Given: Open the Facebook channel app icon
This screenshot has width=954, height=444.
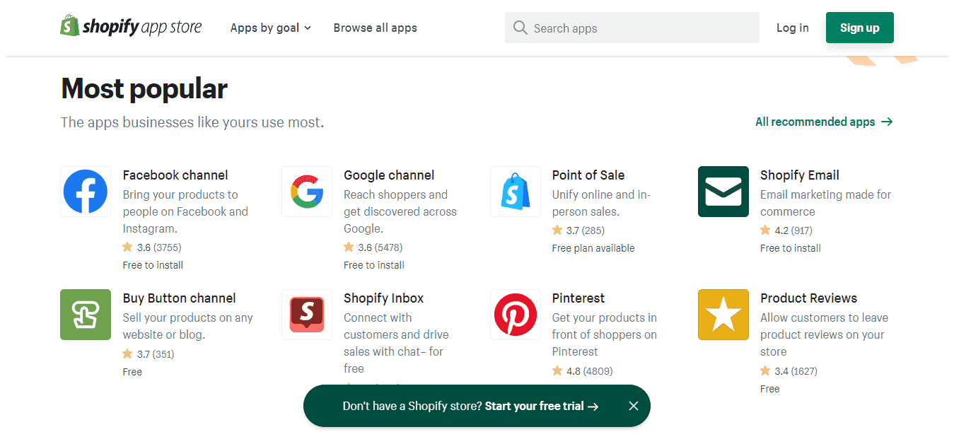Looking at the screenshot, I should 86,192.
